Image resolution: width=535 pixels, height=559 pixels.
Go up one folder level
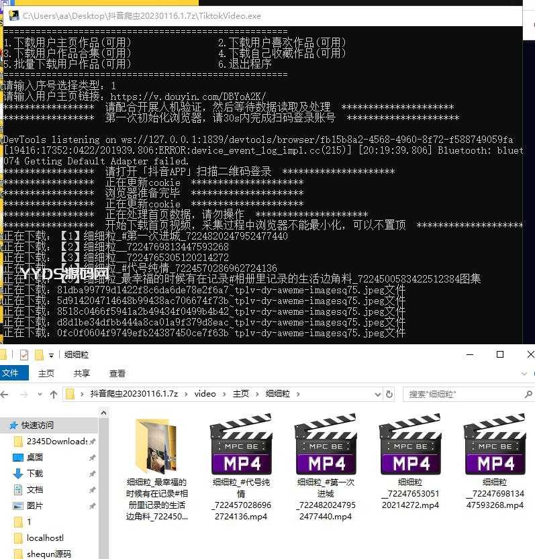54,394
